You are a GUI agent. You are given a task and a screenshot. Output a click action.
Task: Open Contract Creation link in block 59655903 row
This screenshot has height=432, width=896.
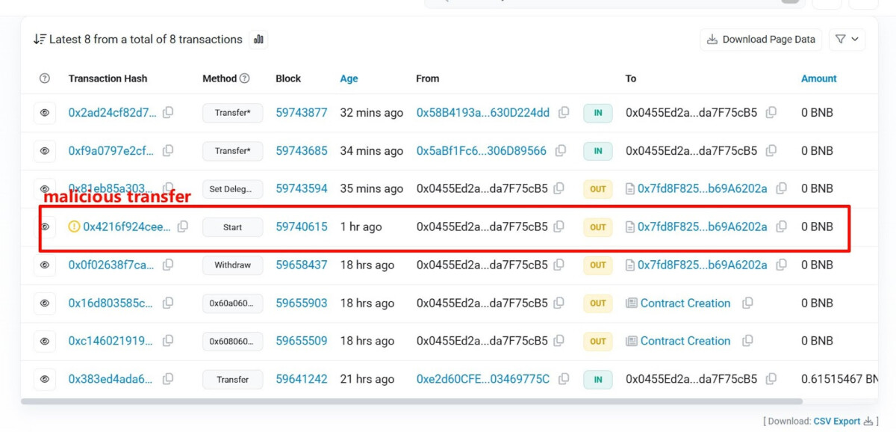pos(685,303)
